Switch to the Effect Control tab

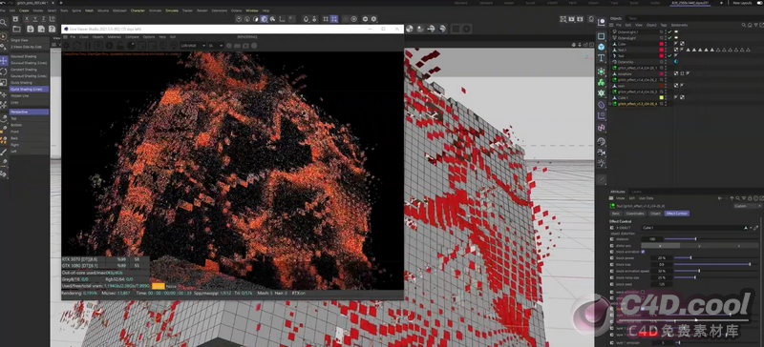click(x=678, y=214)
